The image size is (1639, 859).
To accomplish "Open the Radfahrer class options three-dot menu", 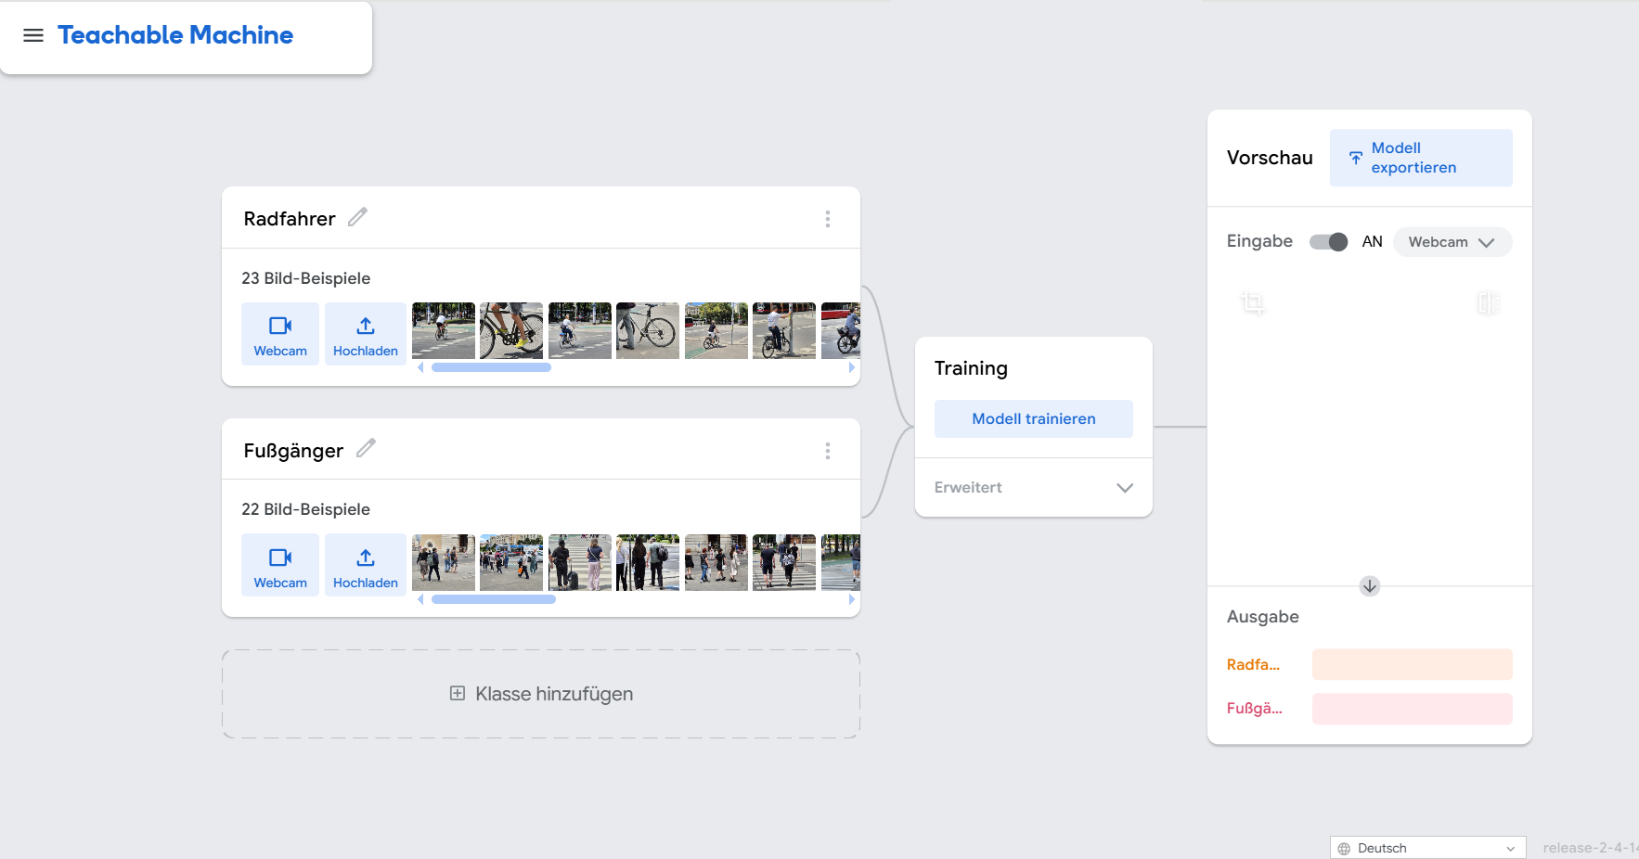I will 828,219.
